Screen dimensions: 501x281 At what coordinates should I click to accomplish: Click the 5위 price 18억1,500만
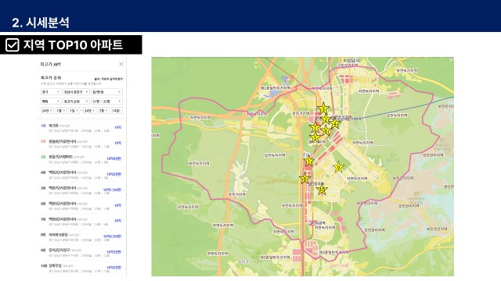[112, 190]
